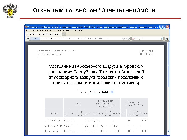Reload the page using the refresh icon
Image resolution: width=187 pixels, height=140 pixels.
click(129, 39)
